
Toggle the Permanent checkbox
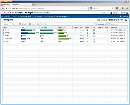coord(95,24)
